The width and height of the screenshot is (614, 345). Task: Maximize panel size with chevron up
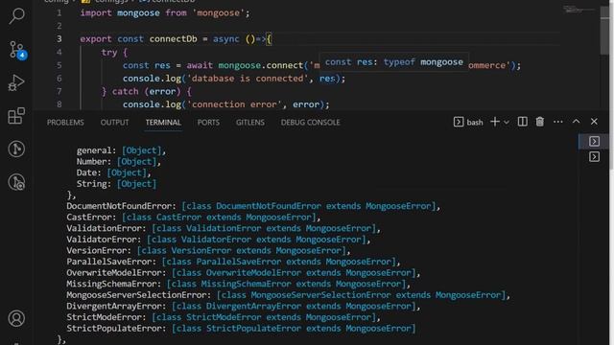coord(576,122)
